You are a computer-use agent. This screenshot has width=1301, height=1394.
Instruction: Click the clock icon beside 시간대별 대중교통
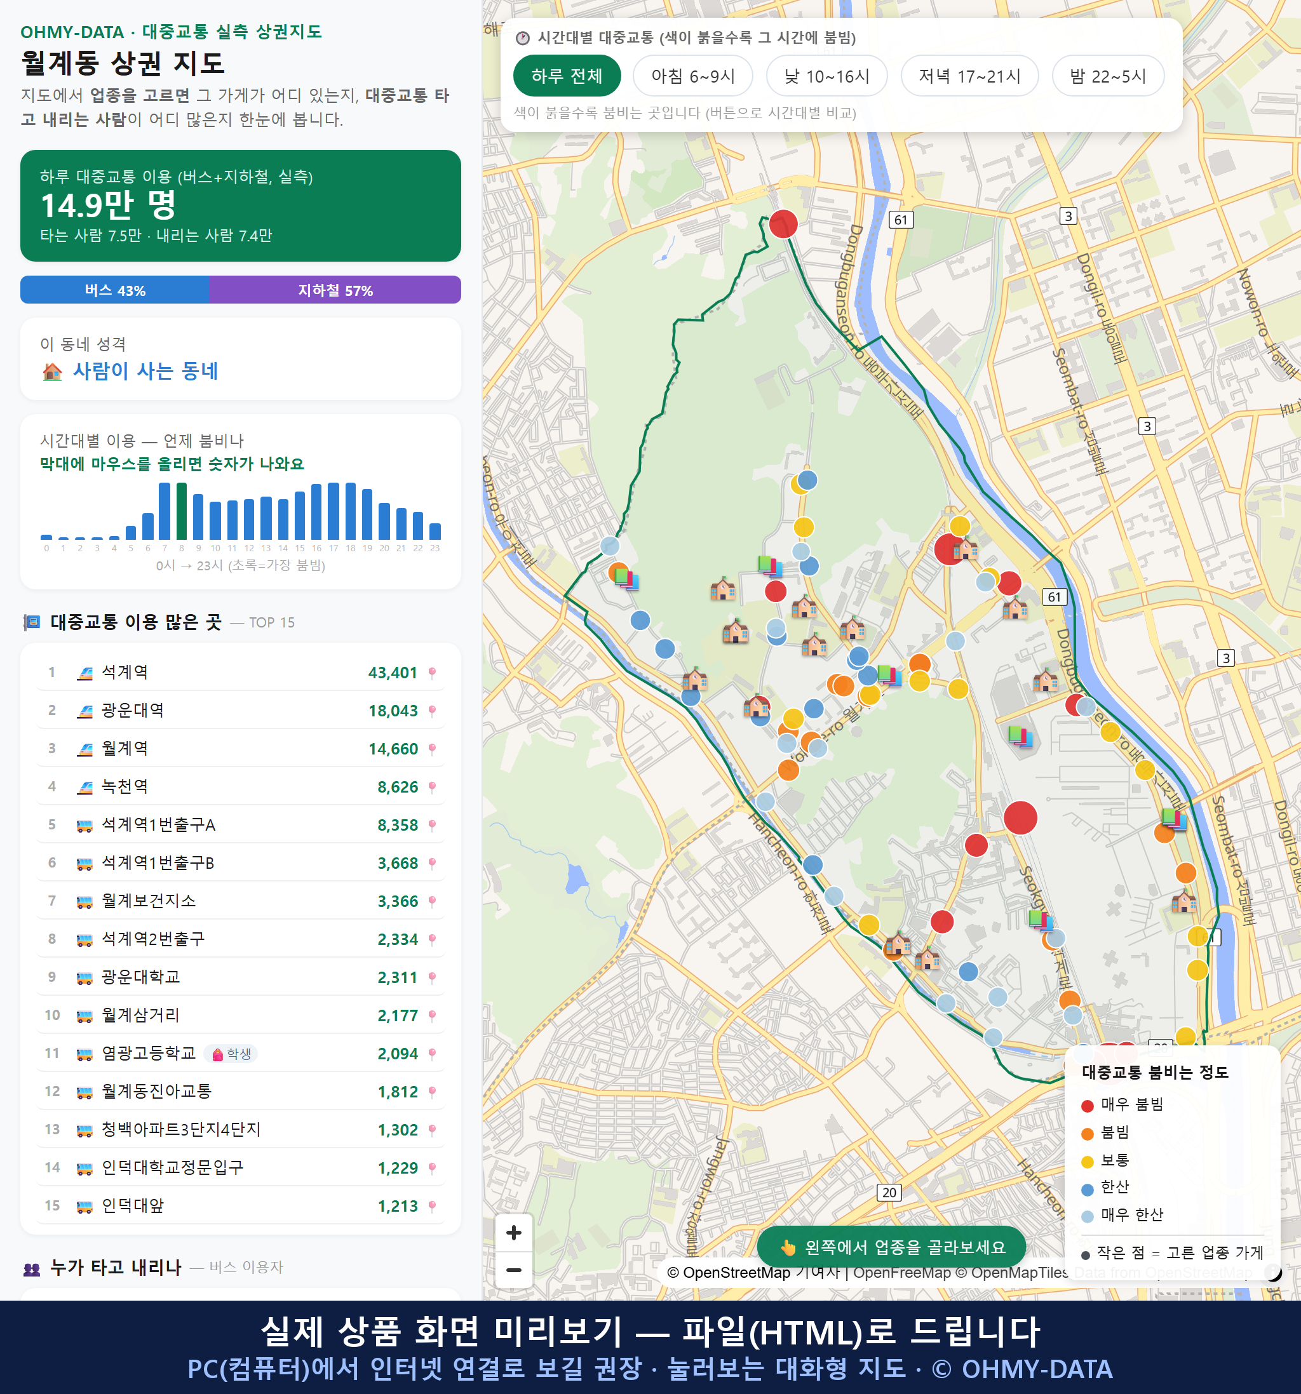[x=523, y=38]
